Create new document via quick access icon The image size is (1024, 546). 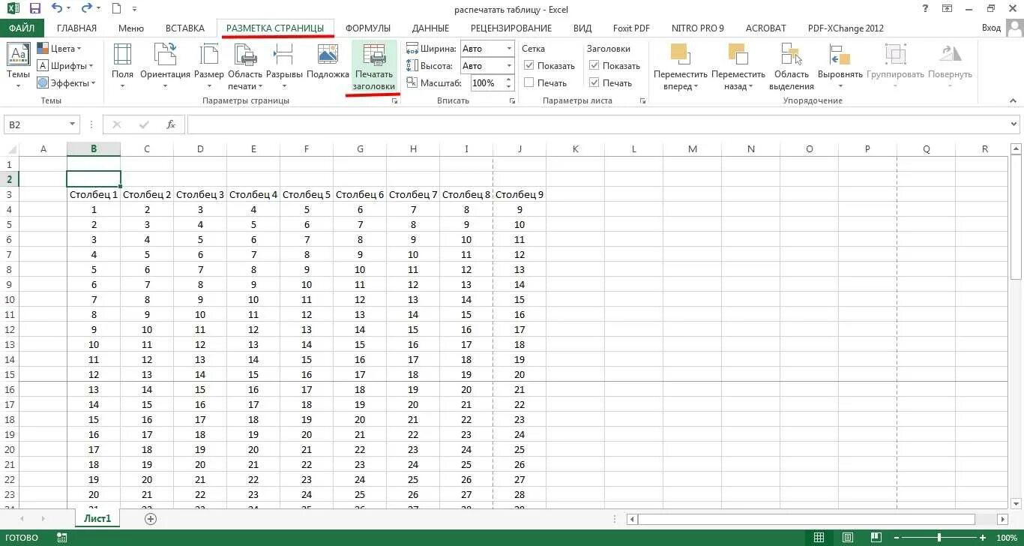point(116,9)
